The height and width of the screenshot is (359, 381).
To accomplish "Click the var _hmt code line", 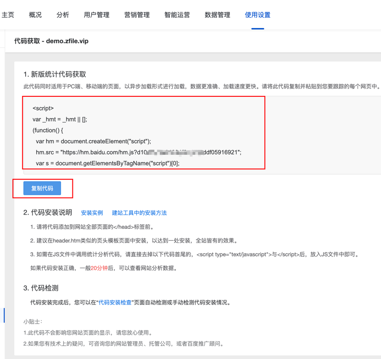I will [x=60, y=119].
